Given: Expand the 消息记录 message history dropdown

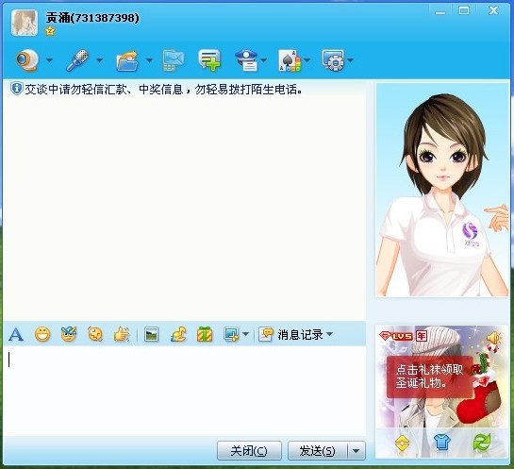Looking at the screenshot, I should [329, 334].
